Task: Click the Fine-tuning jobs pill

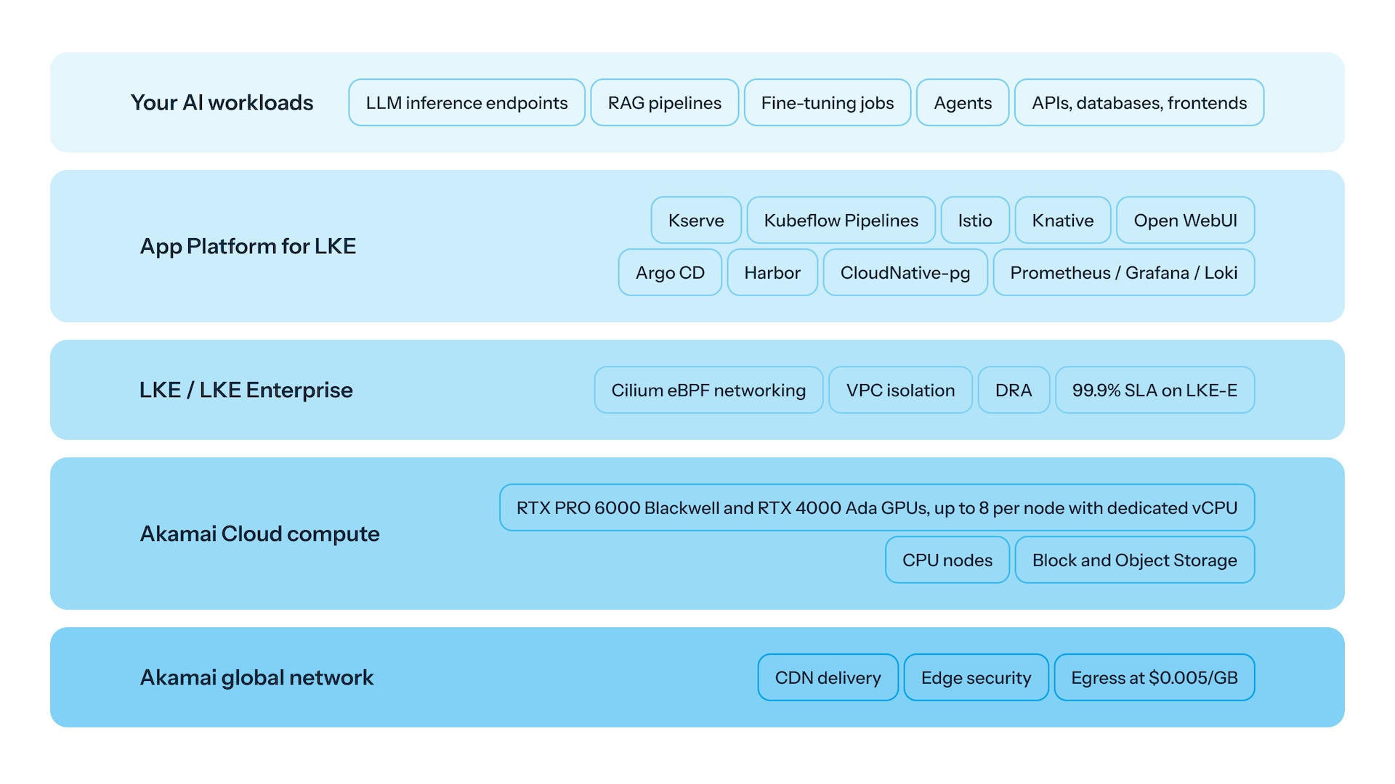Action: click(x=828, y=102)
